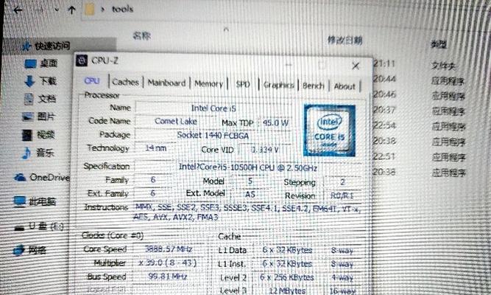This screenshot has width=491, height=295.
Task: Click the Technology value 14 nm
Action: (x=155, y=147)
